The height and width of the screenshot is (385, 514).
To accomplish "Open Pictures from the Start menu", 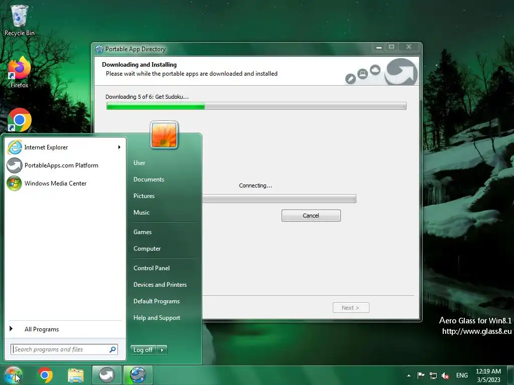I will (144, 196).
